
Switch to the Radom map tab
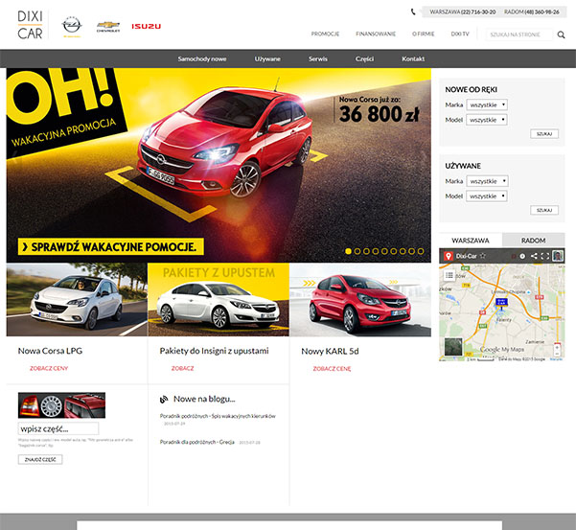[534, 241]
